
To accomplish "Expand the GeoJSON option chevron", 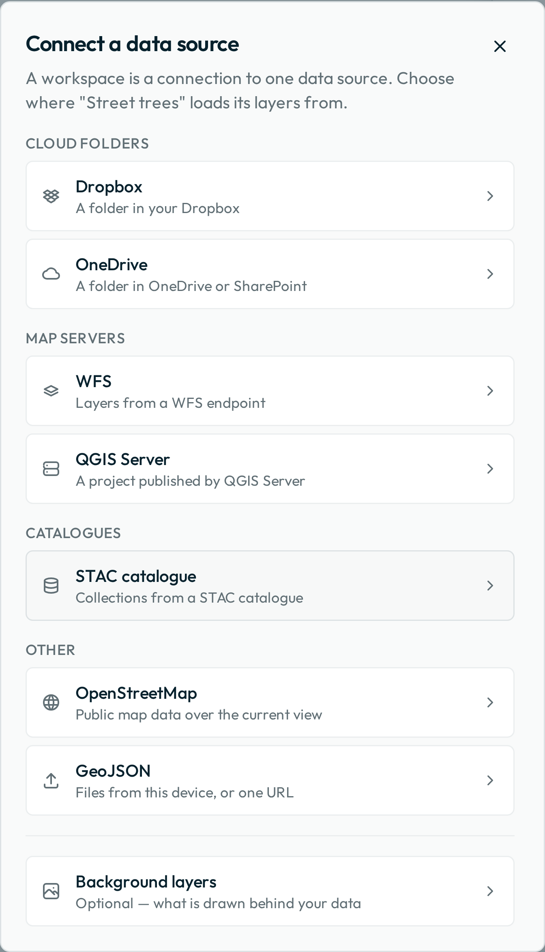I will (490, 780).
